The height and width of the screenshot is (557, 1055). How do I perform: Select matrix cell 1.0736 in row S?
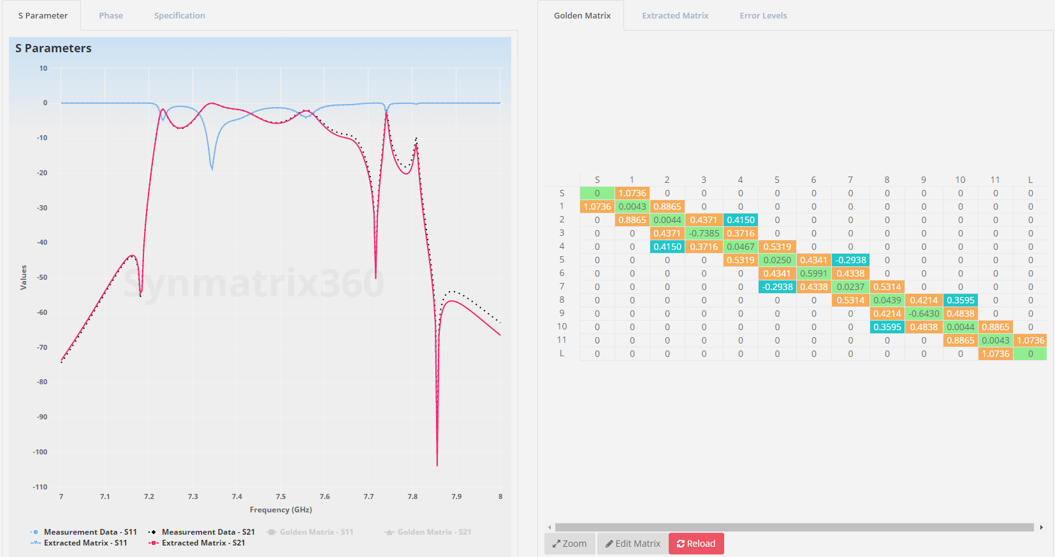[632, 193]
